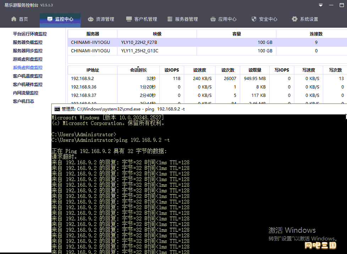Select the YLY10_22H2_F27B image row

click(x=207, y=43)
